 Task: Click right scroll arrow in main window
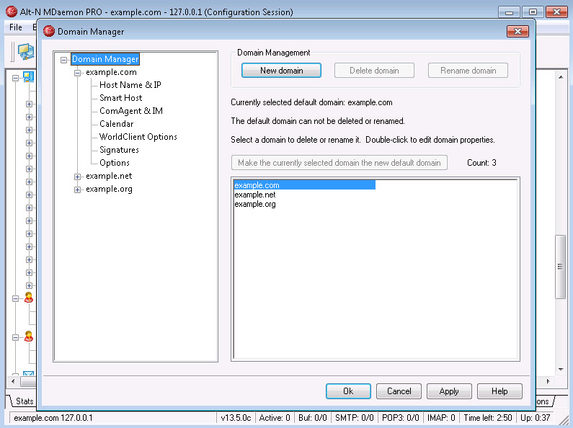coord(548,382)
